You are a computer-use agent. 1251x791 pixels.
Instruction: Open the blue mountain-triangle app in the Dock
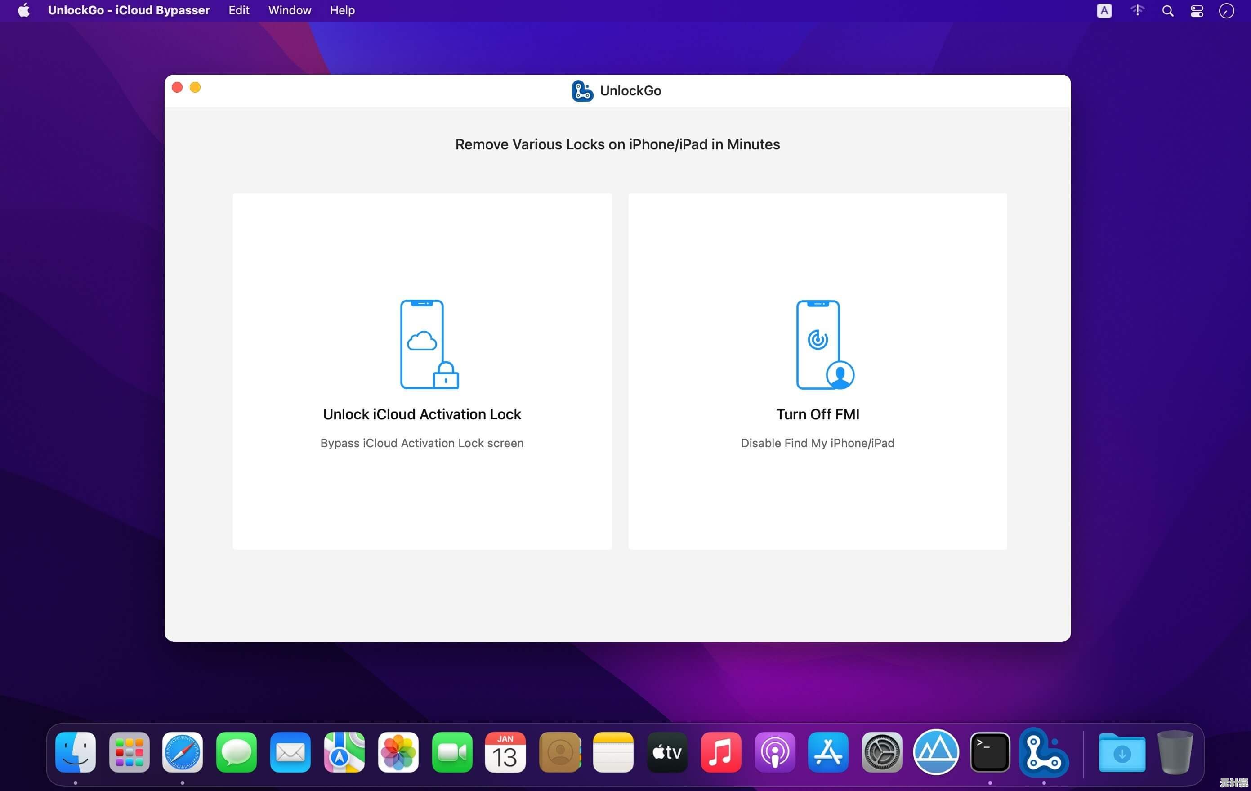pos(936,752)
